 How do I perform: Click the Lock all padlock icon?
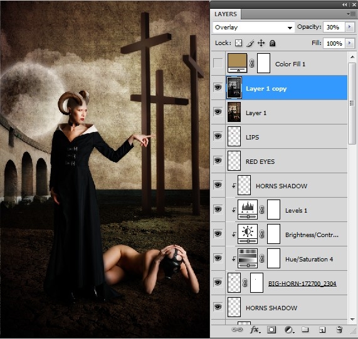tap(272, 43)
